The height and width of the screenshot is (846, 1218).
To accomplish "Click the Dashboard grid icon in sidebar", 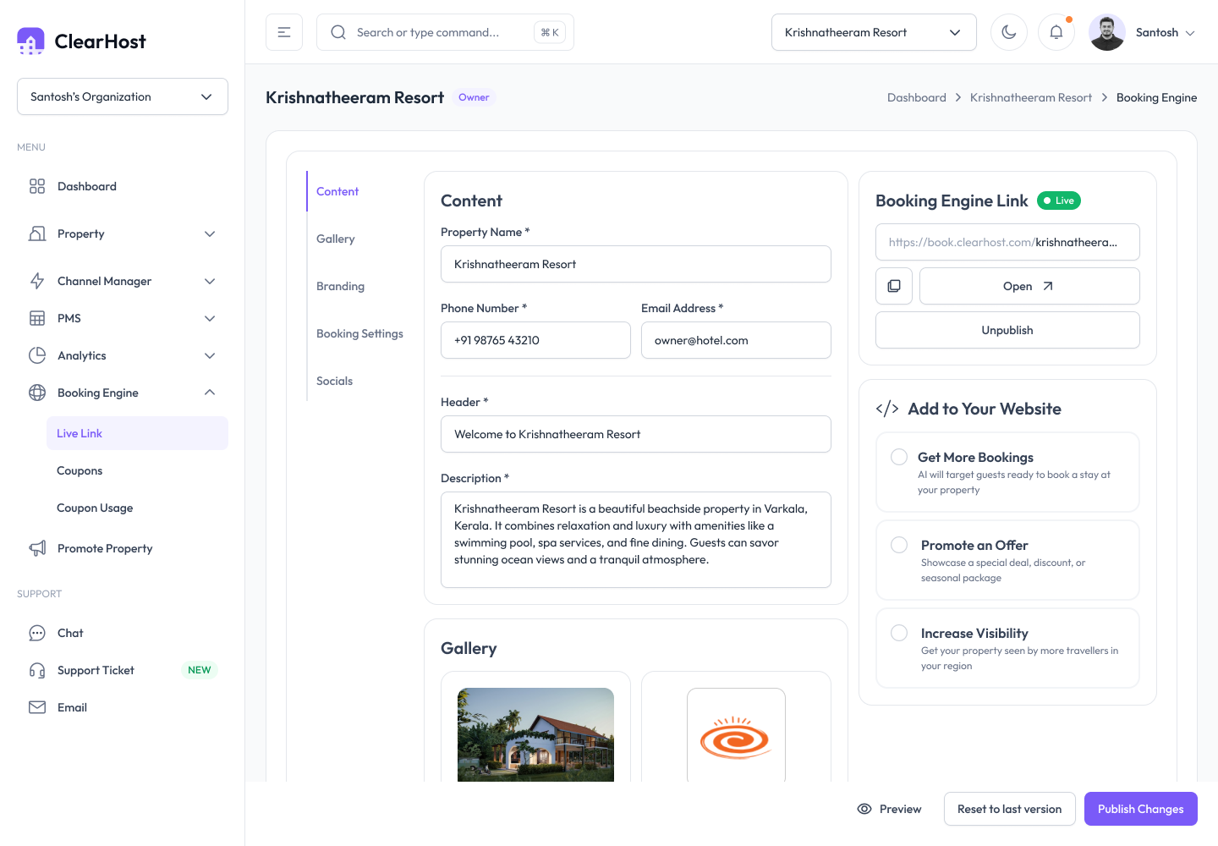I will point(37,186).
